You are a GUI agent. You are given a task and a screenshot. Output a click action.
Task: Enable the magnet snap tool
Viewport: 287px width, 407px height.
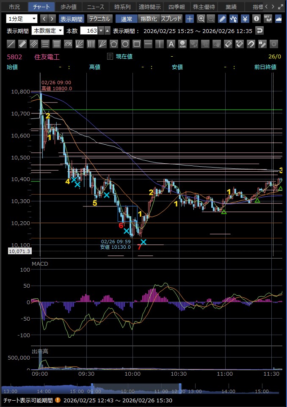tap(251, 44)
